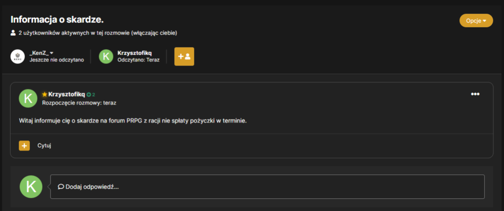Click the green reputation badge showing 2
Image resolution: width=504 pixels, height=211 pixels.
pos(91,95)
